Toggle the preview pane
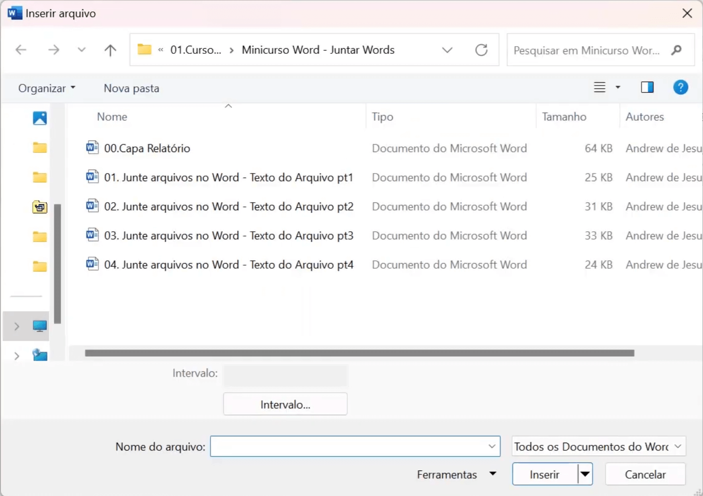The image size is (703, 496). click(x=647, y=87)
